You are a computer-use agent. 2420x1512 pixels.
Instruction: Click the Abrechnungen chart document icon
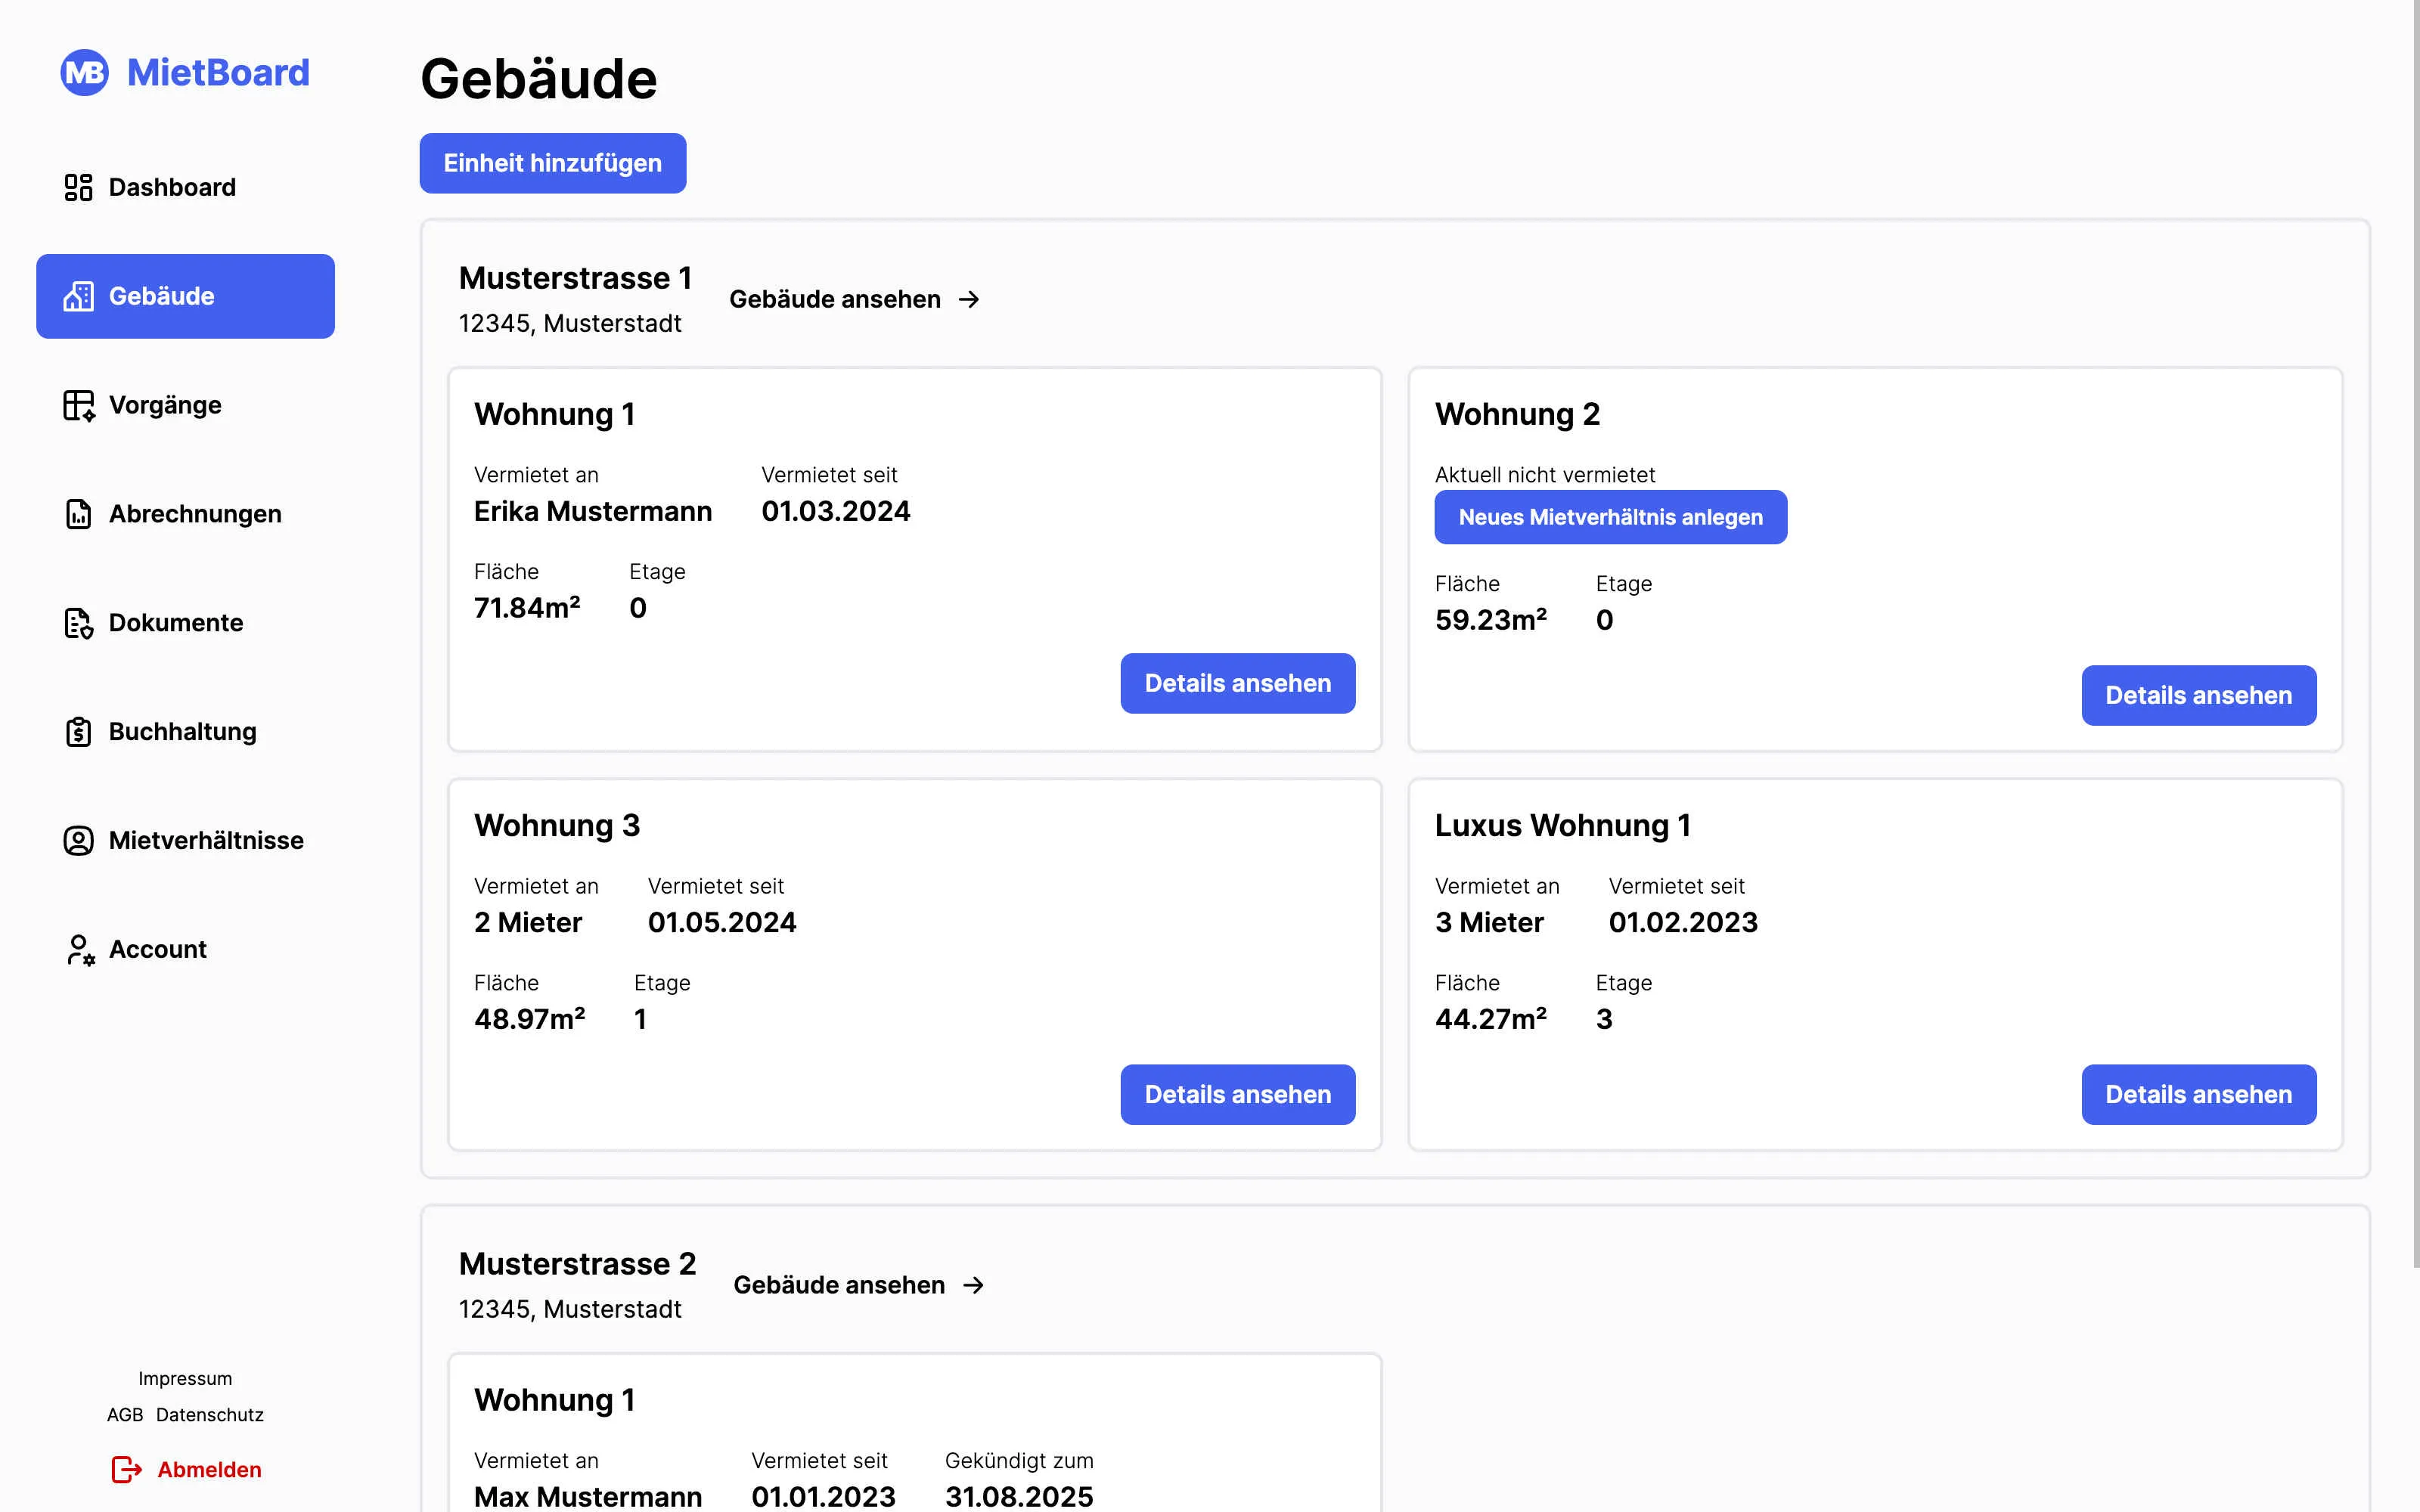click(x=78, y=514)
